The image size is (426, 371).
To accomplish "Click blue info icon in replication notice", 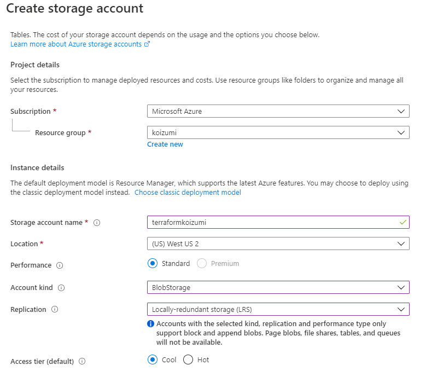I will 151,324.
